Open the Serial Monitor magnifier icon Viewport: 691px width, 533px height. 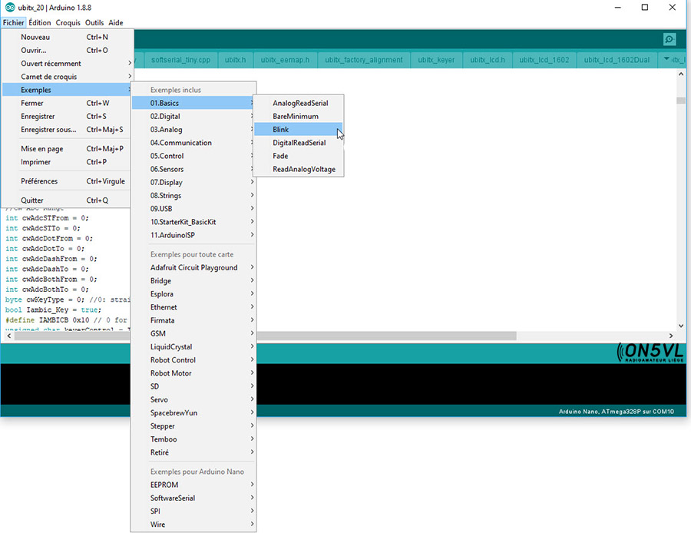point(670,40)
